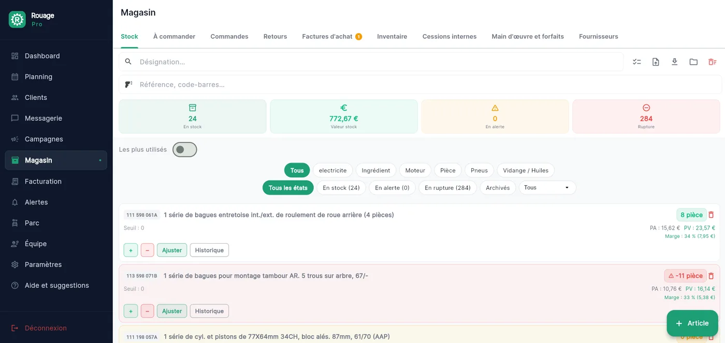
Task: Open the folder icon in stock toolbar
Action: tap(693, 62)
